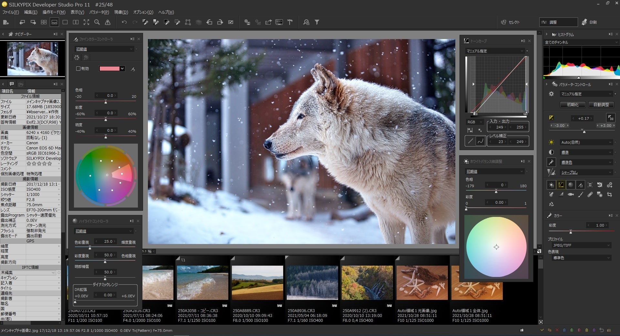This screenshot has width=620, height=336.
Task: Open the filter funnel icon in toolbar
Action: click(x=317, y=22)
